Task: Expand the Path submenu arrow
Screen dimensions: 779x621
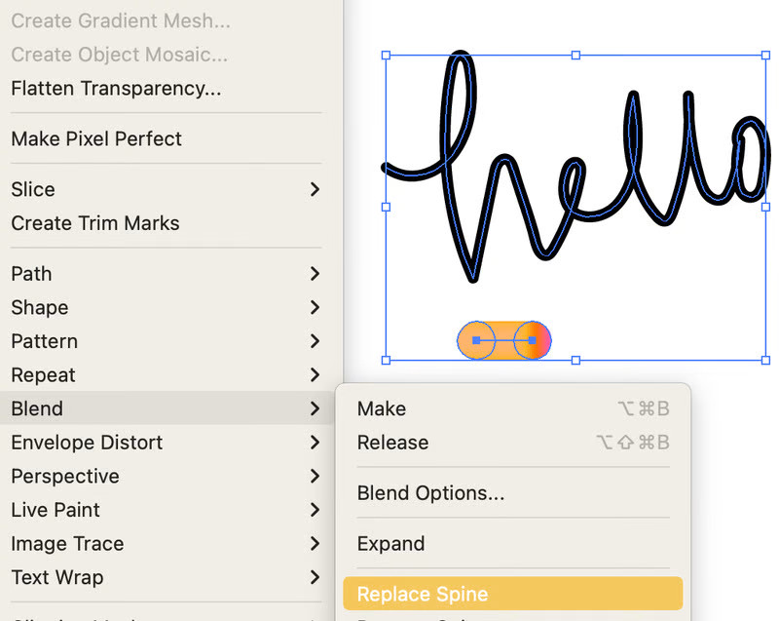Action: pos(315,274)
